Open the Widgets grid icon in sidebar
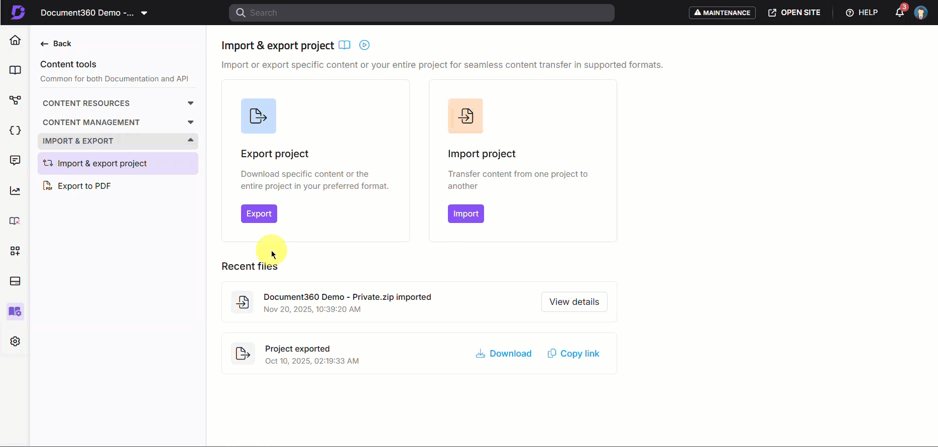The image size is (938, 447). coord(15,251)
